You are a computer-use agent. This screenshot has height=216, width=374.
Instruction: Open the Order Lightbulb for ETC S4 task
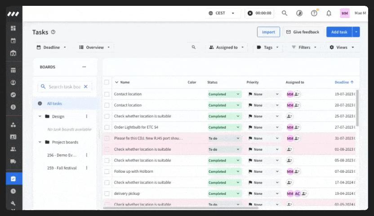[x=136, y=127]
